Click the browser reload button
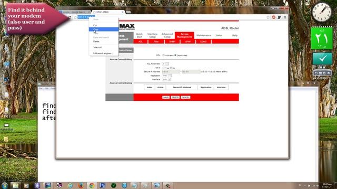This screenshot has height=189, width=337. [70, 17]
